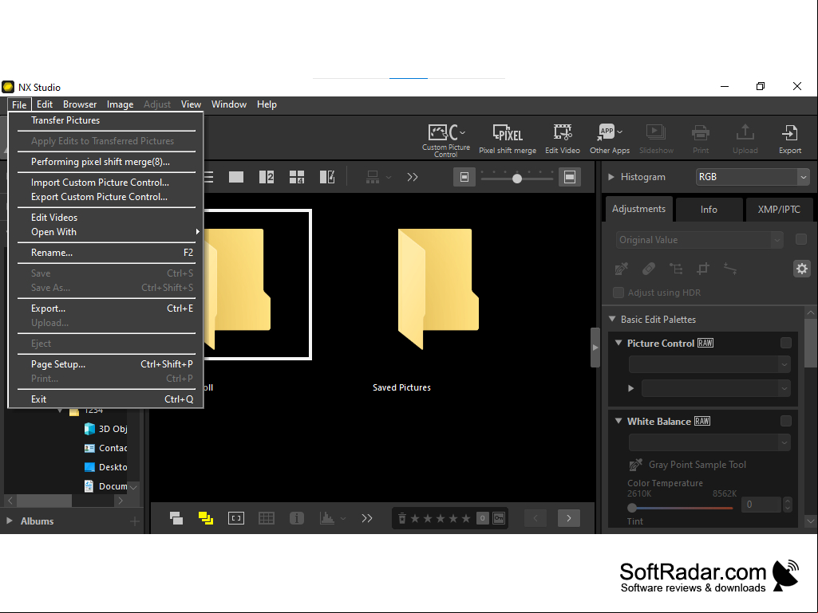The height and width of the screenshot is (613, 818).
Task: Select the Straighten tool in Adjustments
Action: click(x=730, y=269)
